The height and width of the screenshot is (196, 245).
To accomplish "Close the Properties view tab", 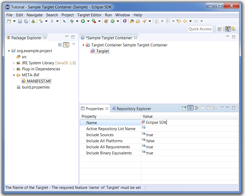I will pyautogui.click(x=107, y=109).
